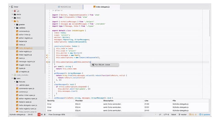Select the indie-delegate.js tab
Screen dimensions: 220x120
pyautogui.click(x=101, y=7)
